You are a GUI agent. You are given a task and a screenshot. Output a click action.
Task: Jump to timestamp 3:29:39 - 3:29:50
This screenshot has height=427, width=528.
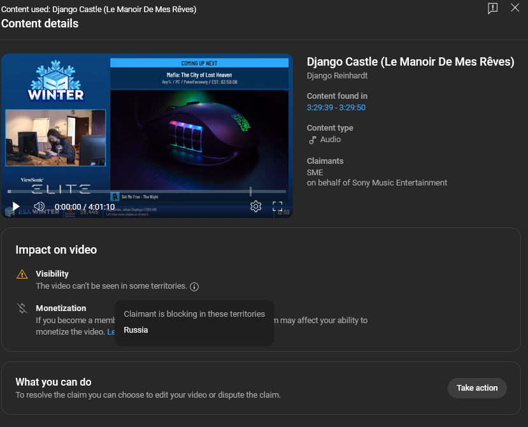336,108
